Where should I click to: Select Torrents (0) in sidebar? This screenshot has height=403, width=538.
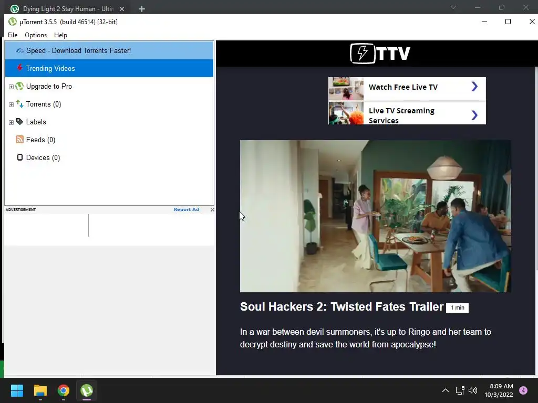click(x=44, y=104)
